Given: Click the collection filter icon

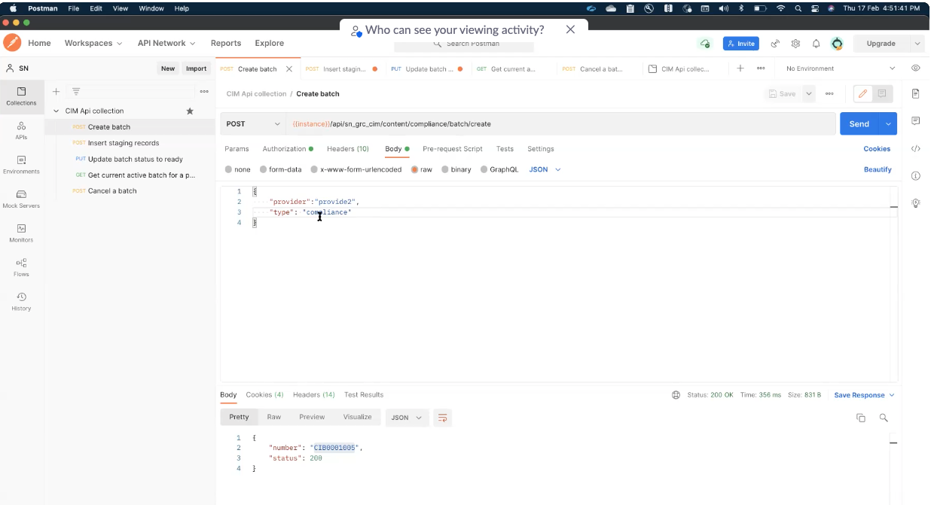Looking at the screenshot, I should pyautogui.click(x=76, y=91).
